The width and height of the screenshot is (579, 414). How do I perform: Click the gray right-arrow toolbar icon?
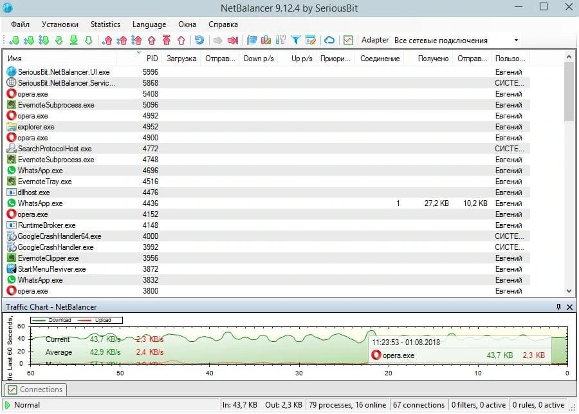click(x=218, y=40)
